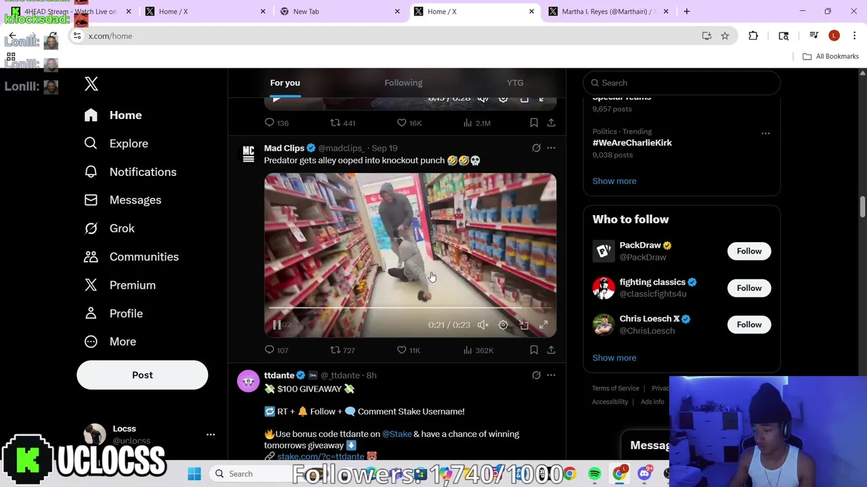
Task: Follow Chris Loesch
Action: click(749, 325)
